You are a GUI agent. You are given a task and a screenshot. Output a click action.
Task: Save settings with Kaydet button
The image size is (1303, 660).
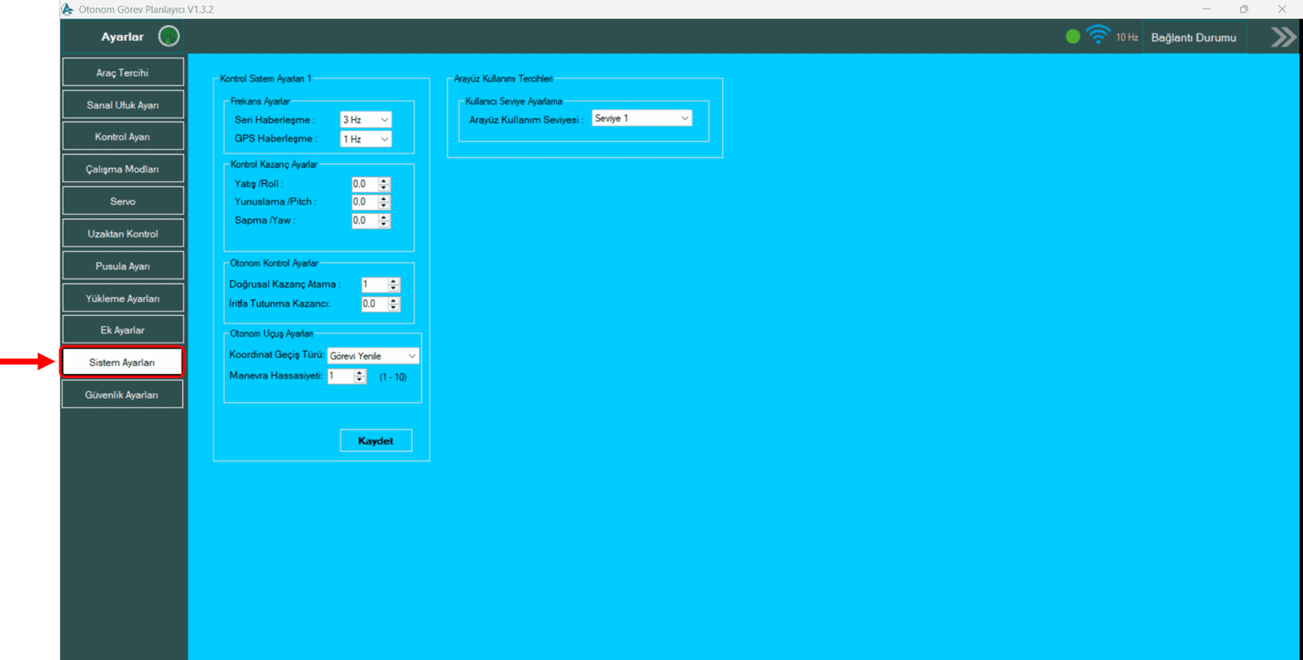(x=376, y=440)
